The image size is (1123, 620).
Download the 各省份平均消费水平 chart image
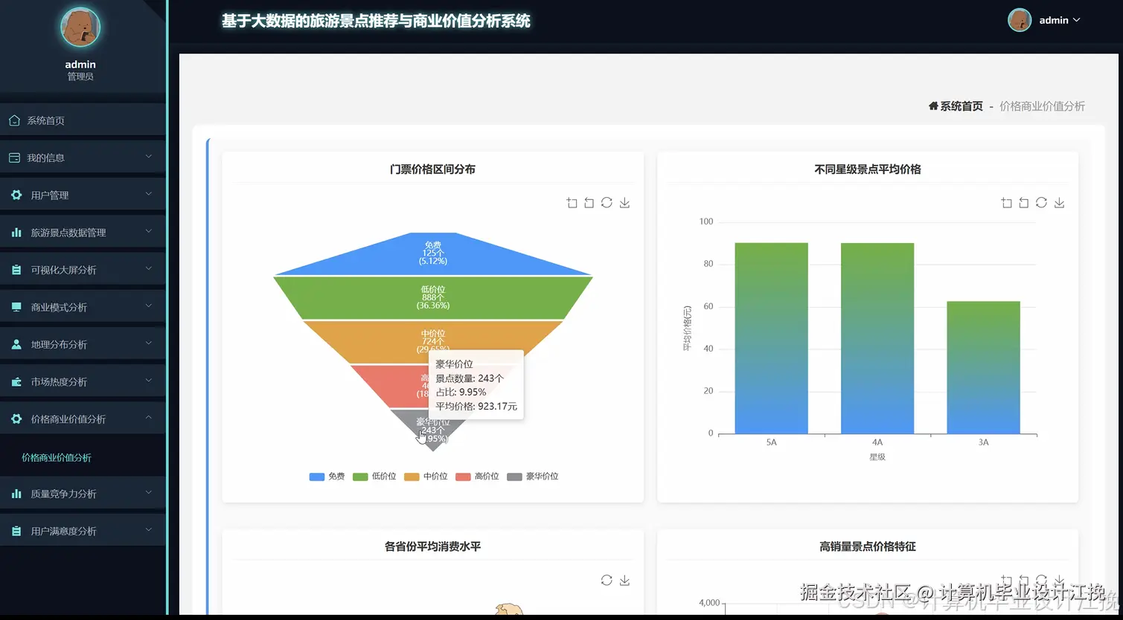624,580
